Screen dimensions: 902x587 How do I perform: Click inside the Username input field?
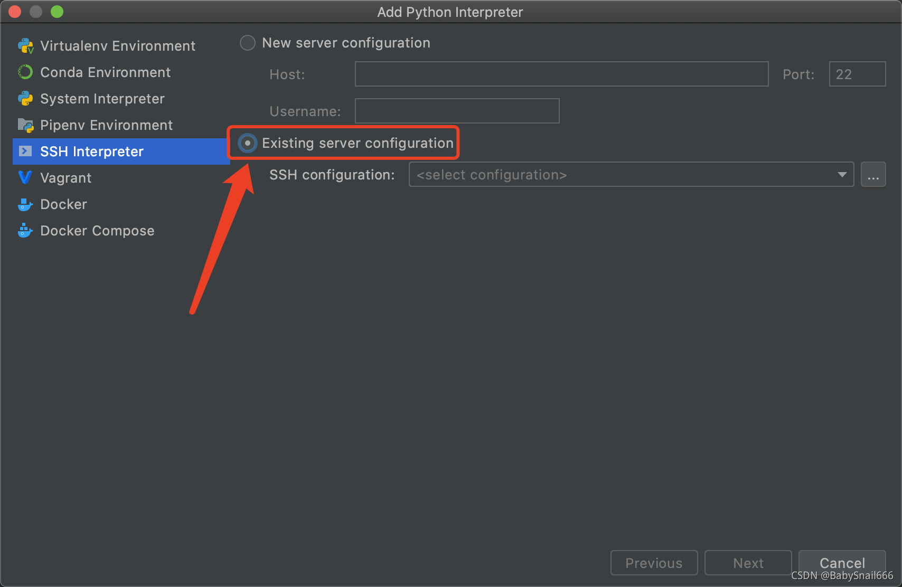point(457,111)
